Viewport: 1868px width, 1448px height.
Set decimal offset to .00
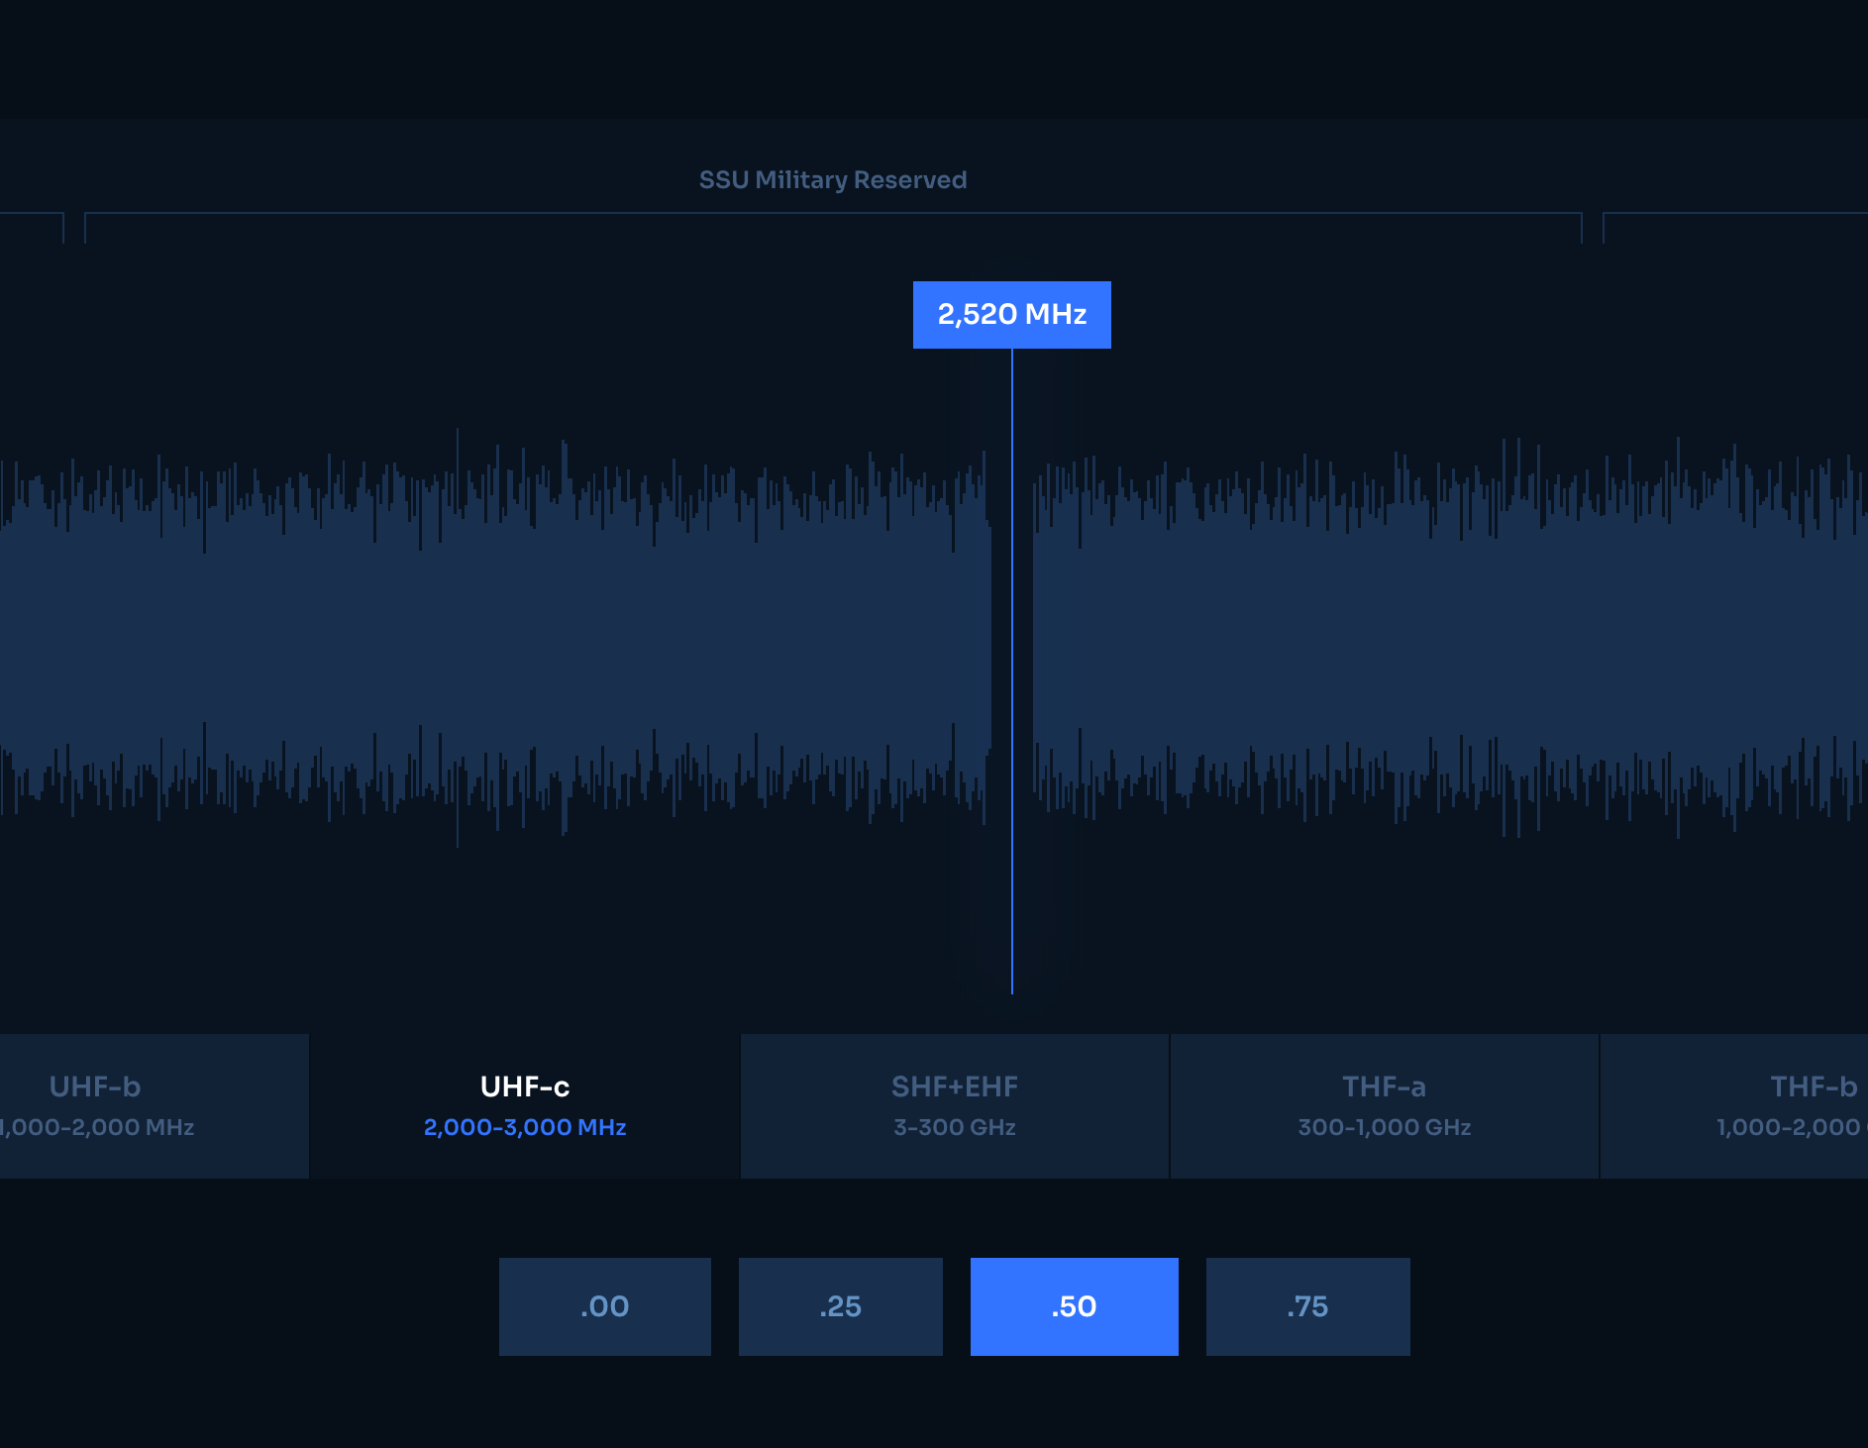click(x=604, y=1305)
